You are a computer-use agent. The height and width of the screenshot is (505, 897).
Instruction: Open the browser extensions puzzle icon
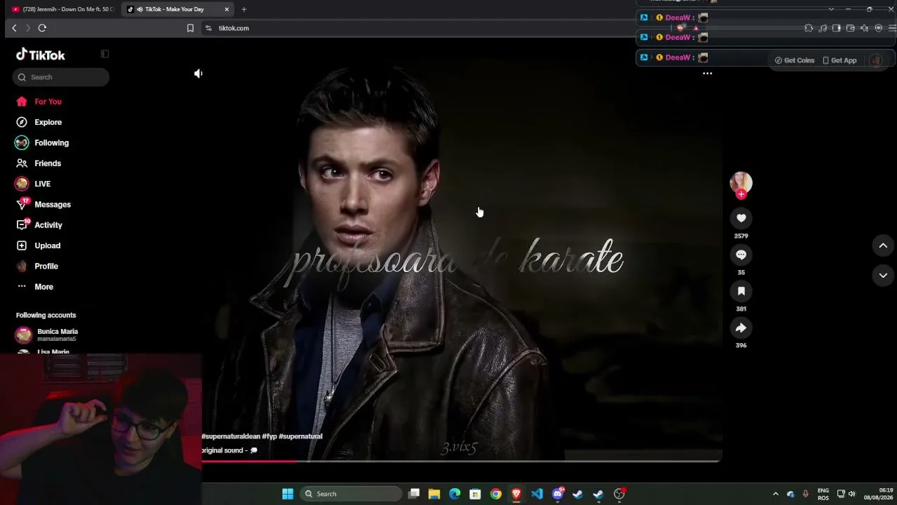coord(809,28)
